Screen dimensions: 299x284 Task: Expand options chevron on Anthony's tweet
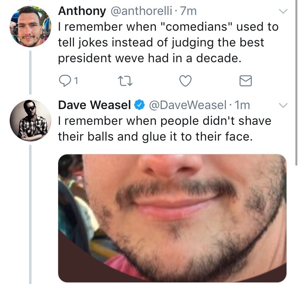tap(283, 11)
